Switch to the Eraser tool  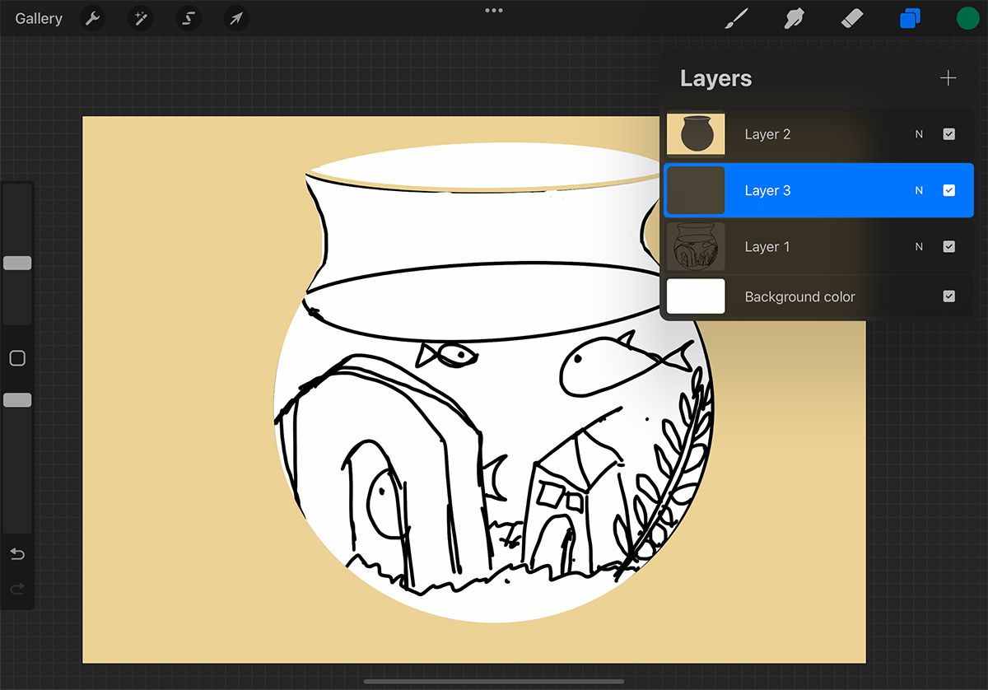851,17
